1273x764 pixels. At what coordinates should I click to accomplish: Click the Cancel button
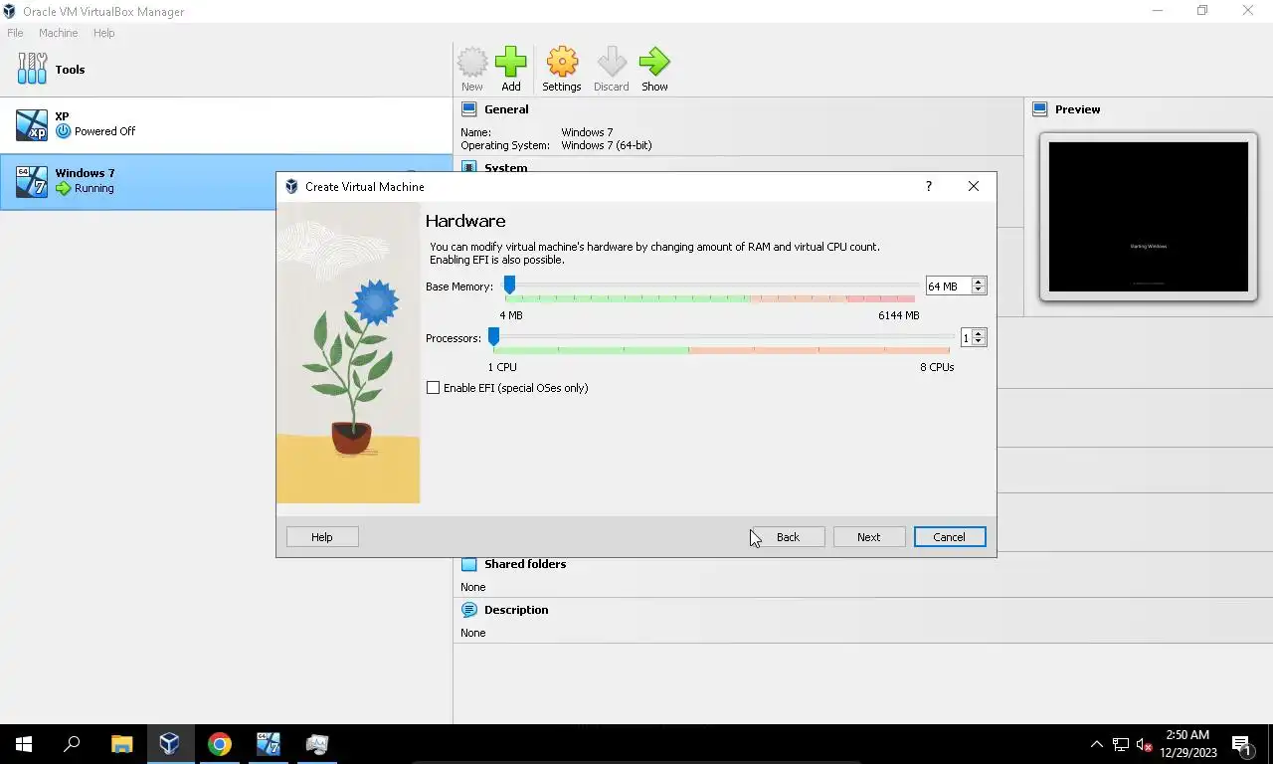(x=950, y=537)
